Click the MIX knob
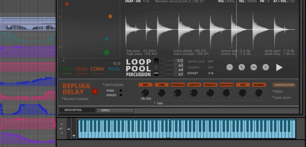 pos(145,93)
